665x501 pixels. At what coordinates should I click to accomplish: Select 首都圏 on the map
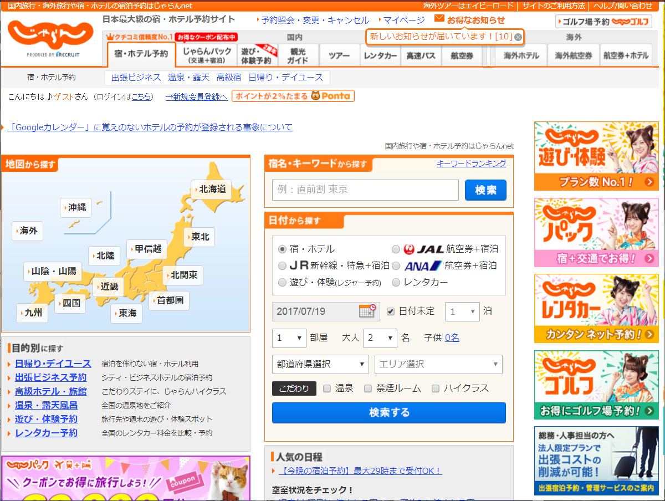pos(169,301)
